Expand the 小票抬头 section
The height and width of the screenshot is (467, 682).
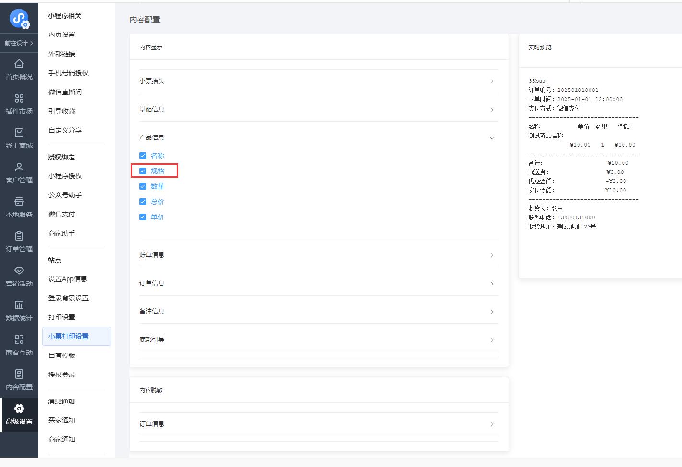(x=492, y=81)
